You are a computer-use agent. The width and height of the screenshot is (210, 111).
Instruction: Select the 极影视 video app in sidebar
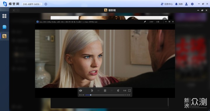click(4, 36)
